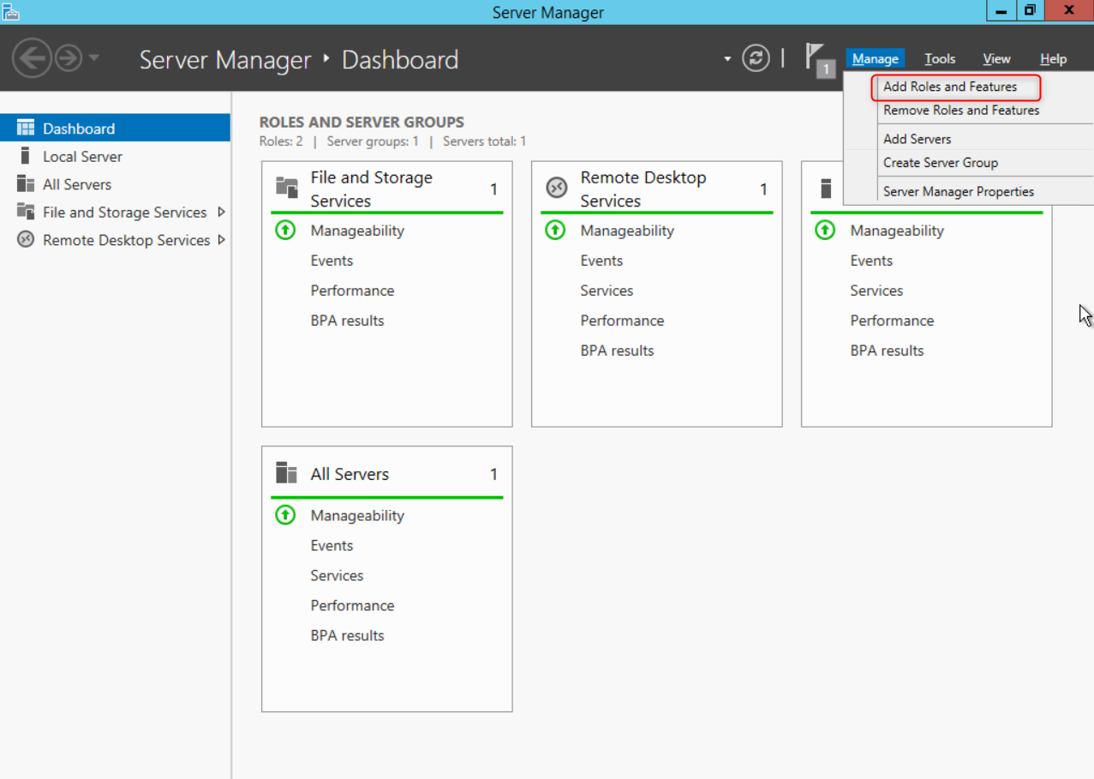Open BPA results in Remote Desktop Services tile
Image resolution: width=1094 pixels, height=779 pixels.
tap(617, 351)
